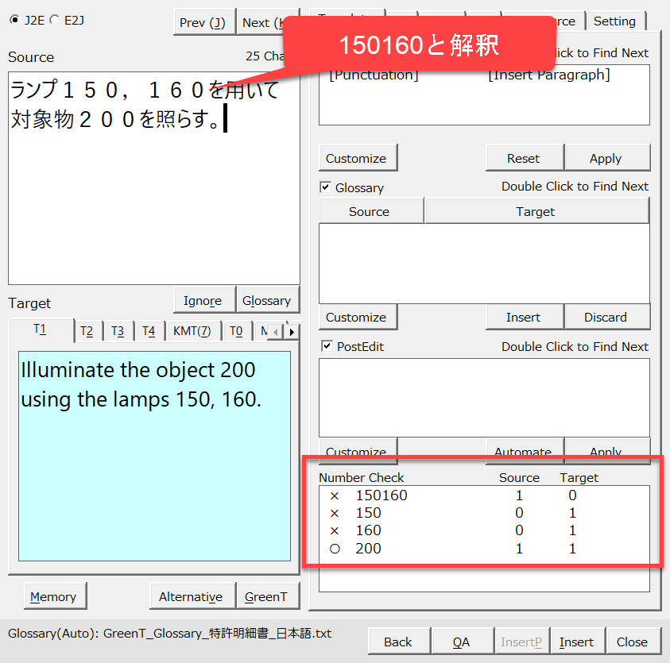Select the 150160 row in Number Check
This screenshot has width=670, height=663.
tap(381, 495)
